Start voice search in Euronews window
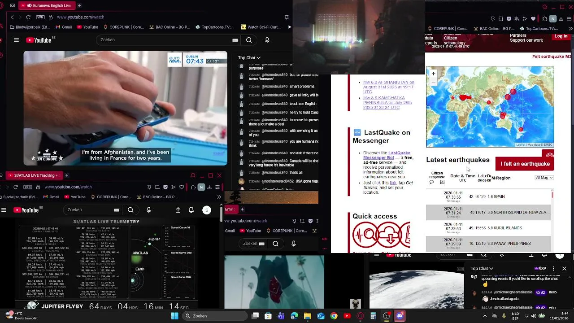Image resolution: width=574 pixels, height=323 pixels. (x=267, y=40)
